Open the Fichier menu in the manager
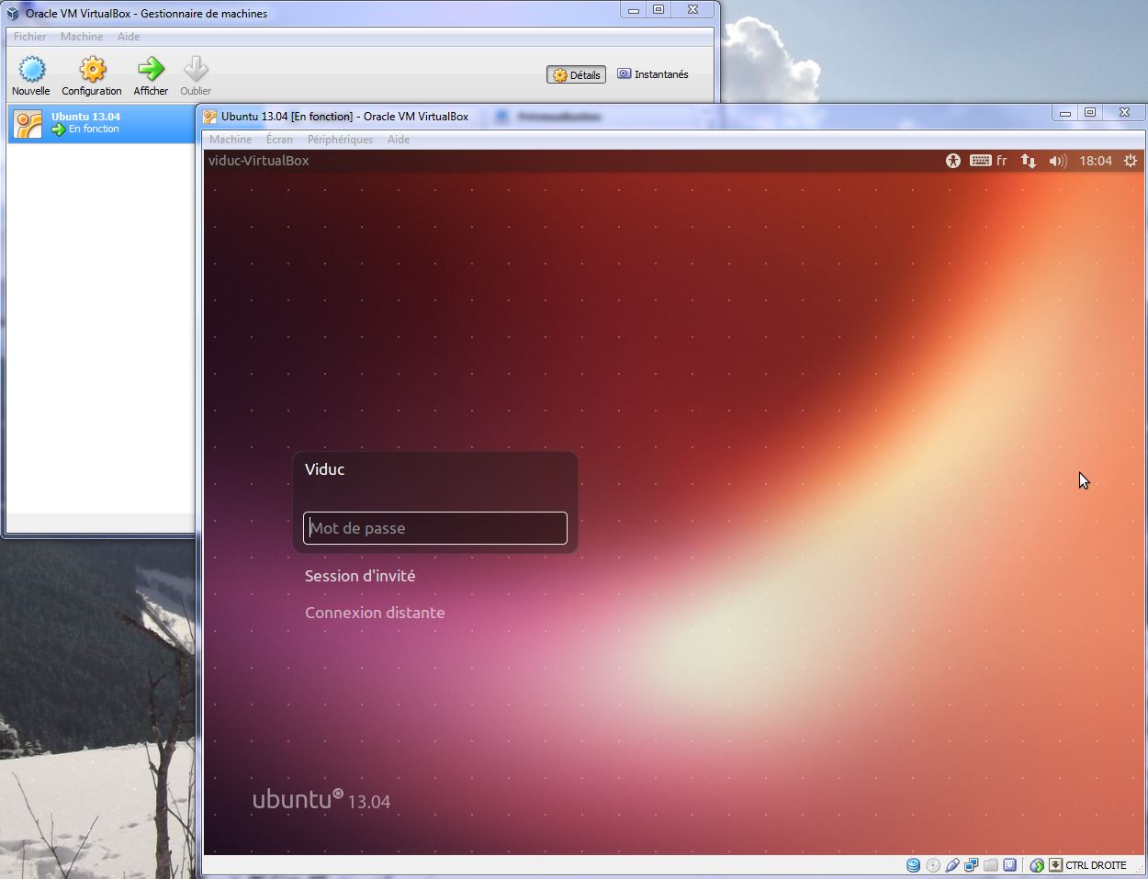The image size is (1148, 879). [x=30, y=37]
